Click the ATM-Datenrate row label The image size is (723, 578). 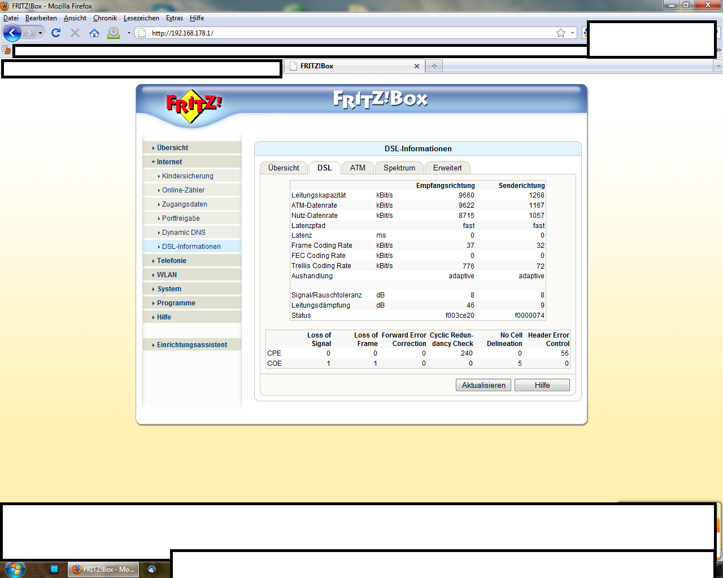click(314, 205)
